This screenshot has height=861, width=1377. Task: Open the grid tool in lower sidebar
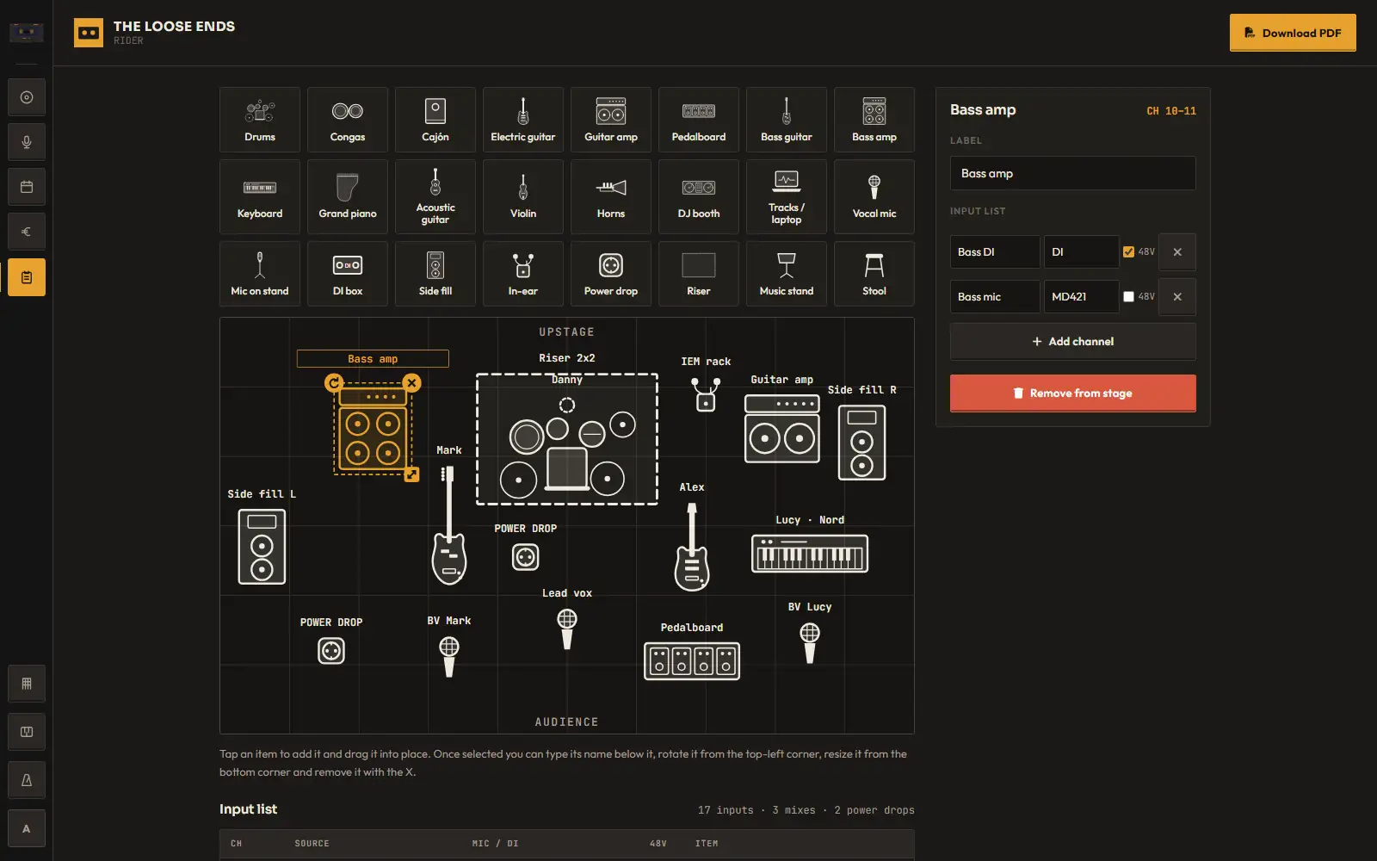[x=27, y=684]
